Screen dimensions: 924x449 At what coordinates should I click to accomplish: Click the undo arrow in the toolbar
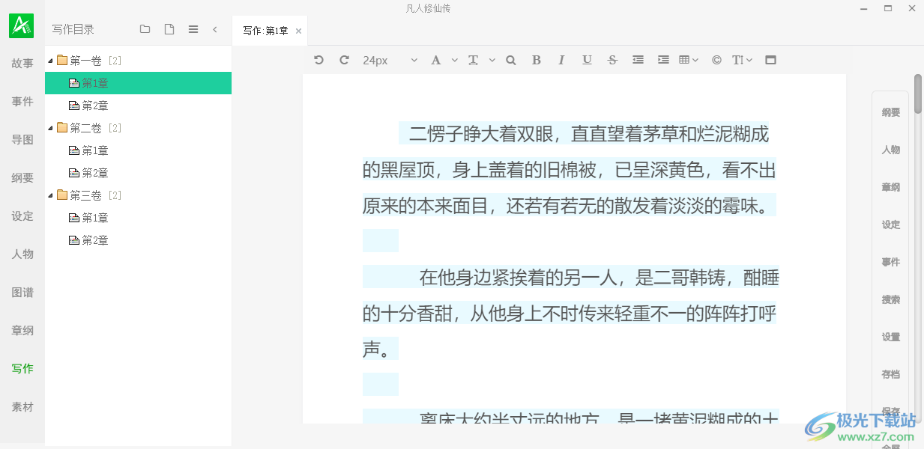[318, 60]
